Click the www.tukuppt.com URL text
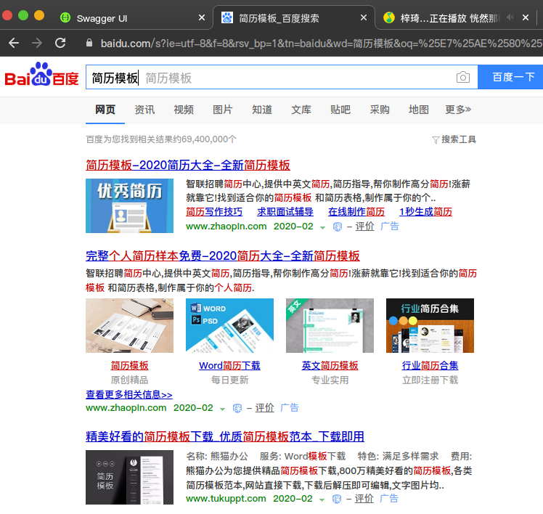Image resolution: width=543 pixels, height=514 pixels. tap(226, 499)
